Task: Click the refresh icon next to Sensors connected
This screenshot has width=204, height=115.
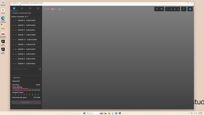Action: [x=27, y=17]
